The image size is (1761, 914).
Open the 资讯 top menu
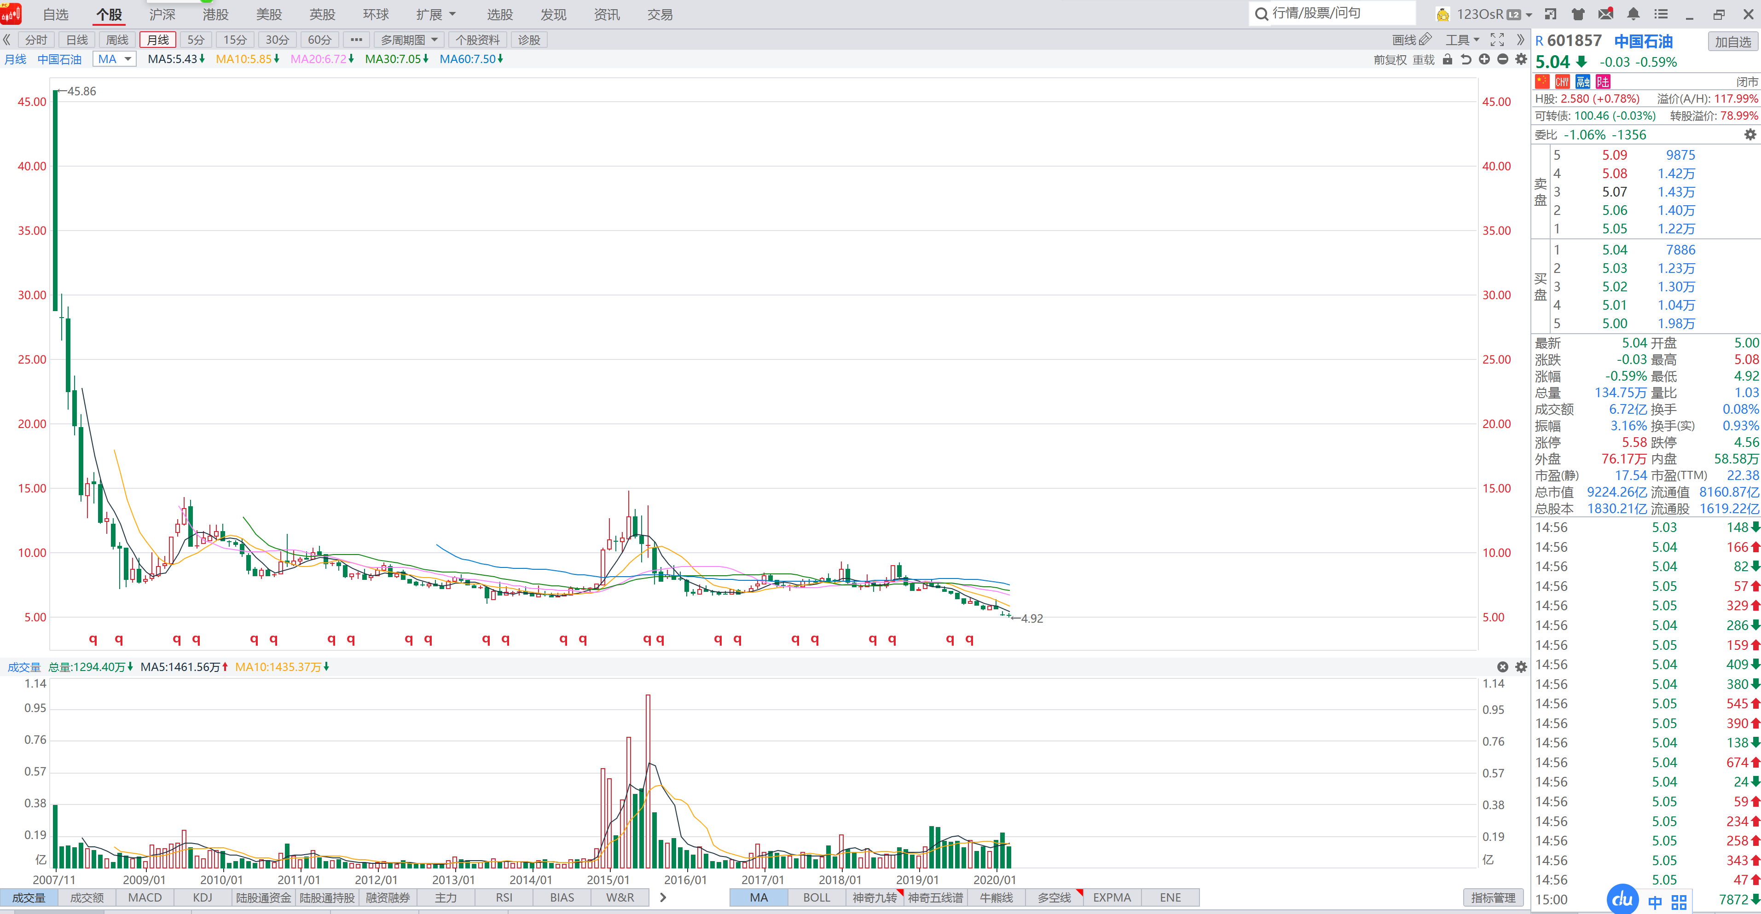606,14
